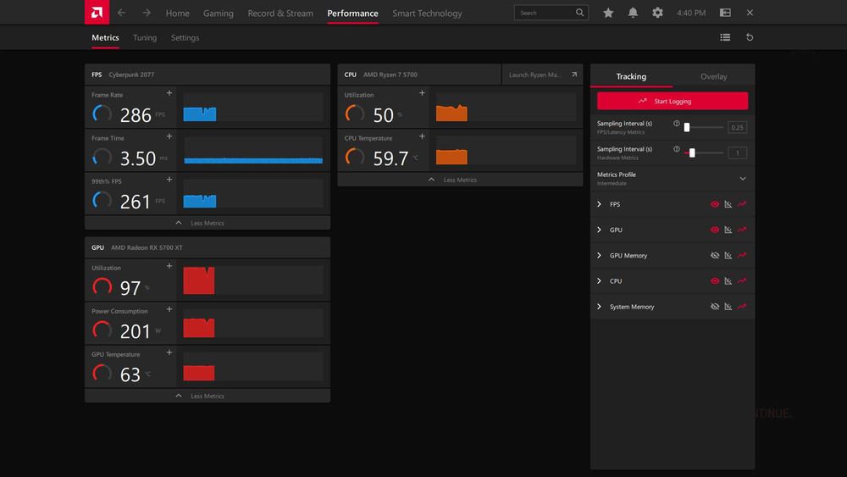Add Frame Time metric with plus icon
The image size is (847, 477).
(x=169, y=136)
